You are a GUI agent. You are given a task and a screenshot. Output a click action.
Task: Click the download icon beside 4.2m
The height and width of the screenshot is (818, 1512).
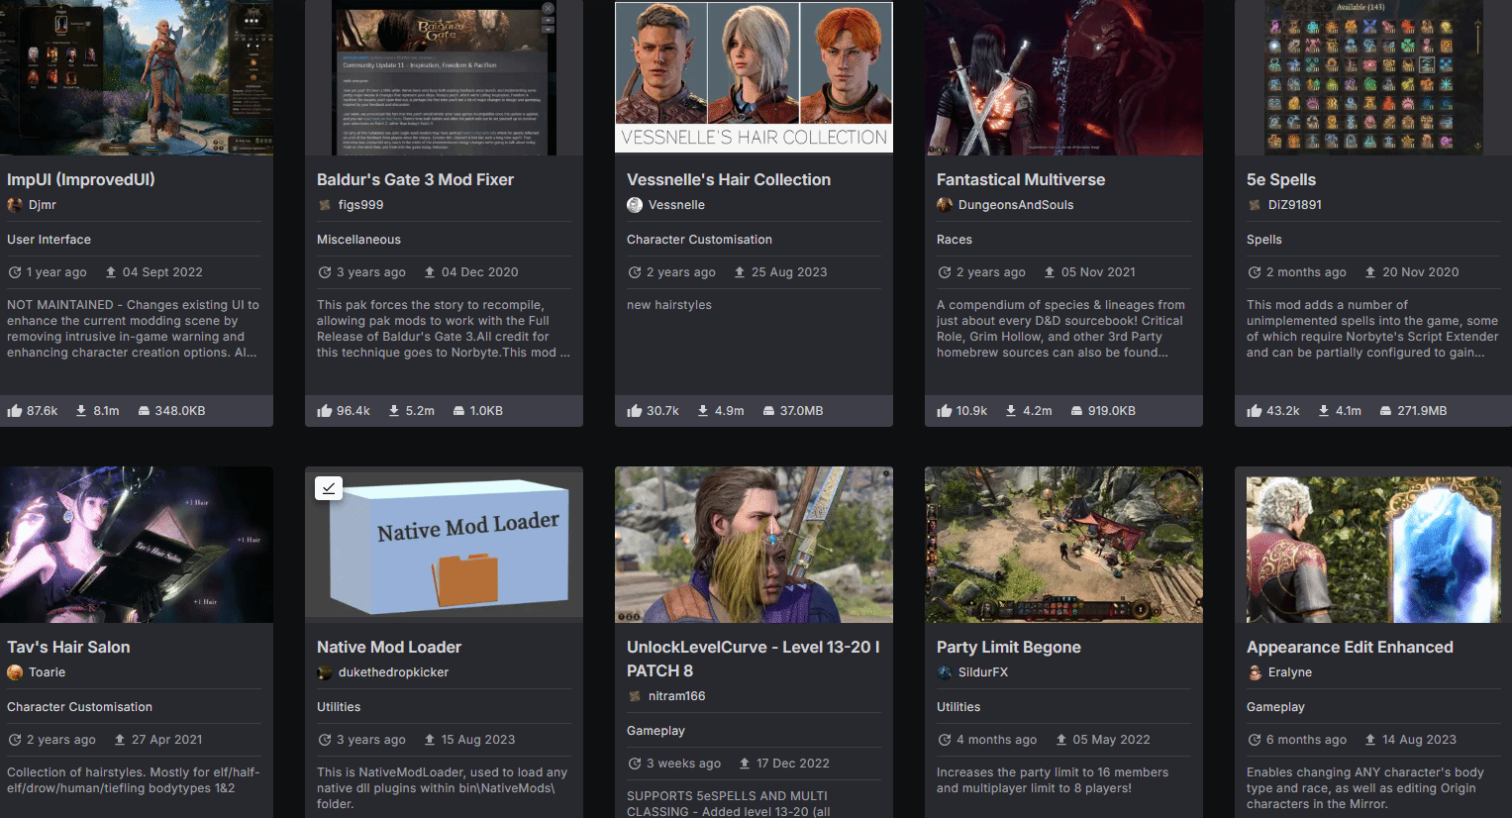(1011, 410)
